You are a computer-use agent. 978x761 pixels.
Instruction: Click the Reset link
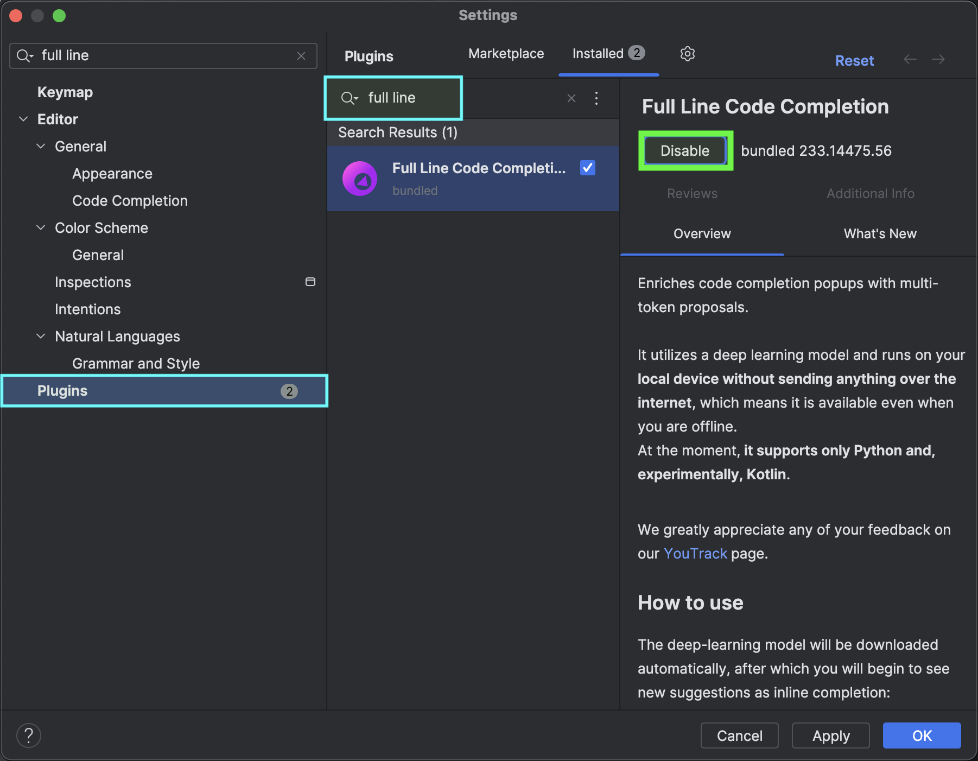pyautogui.click(x=854, y=60)
